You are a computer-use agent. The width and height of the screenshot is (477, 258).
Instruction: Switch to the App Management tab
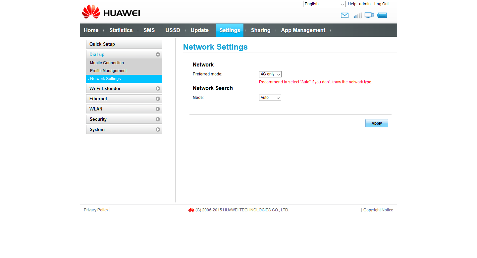click(303, 30)
